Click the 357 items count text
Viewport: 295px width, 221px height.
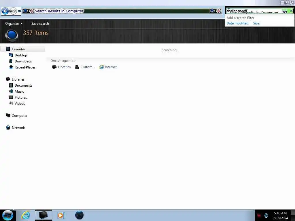pos(36,33)
